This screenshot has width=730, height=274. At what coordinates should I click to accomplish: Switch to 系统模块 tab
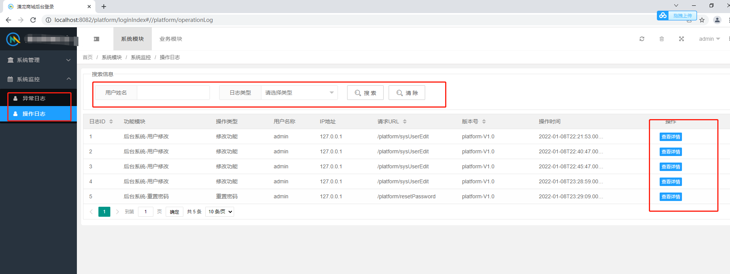pyautogui.click(x=133, y=39)
